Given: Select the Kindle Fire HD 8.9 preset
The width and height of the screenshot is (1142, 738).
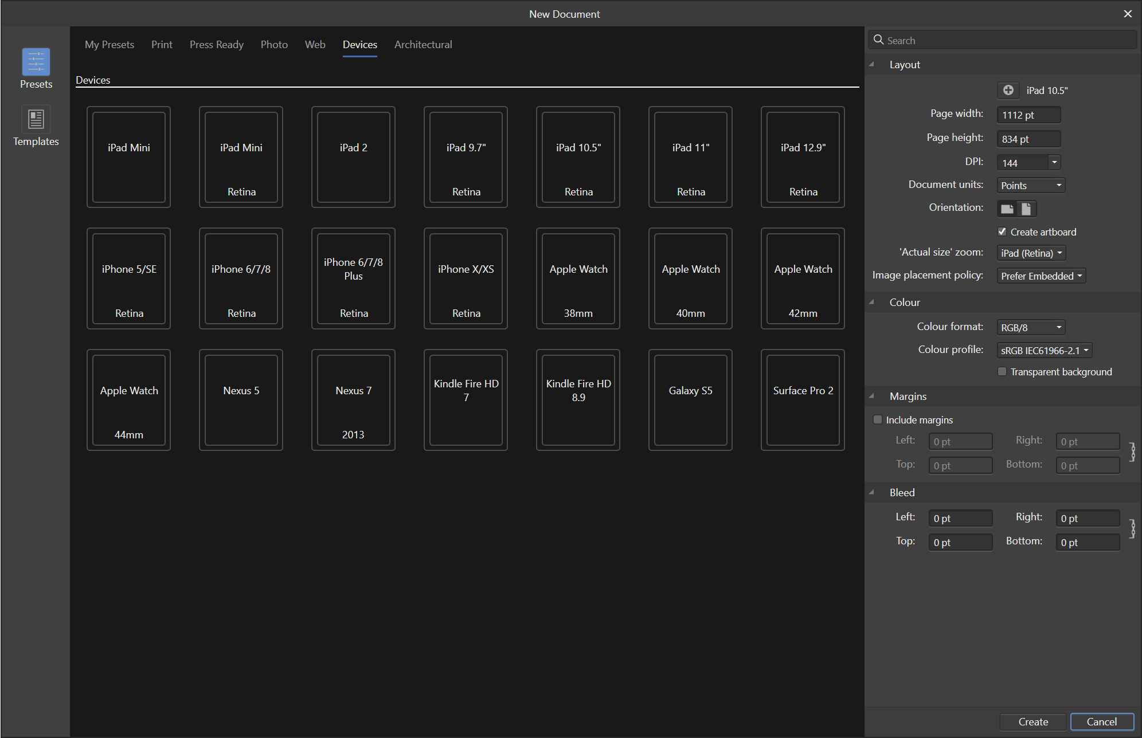Looking at the screenshot, I should pyautogui.click(x=578, y=400).
